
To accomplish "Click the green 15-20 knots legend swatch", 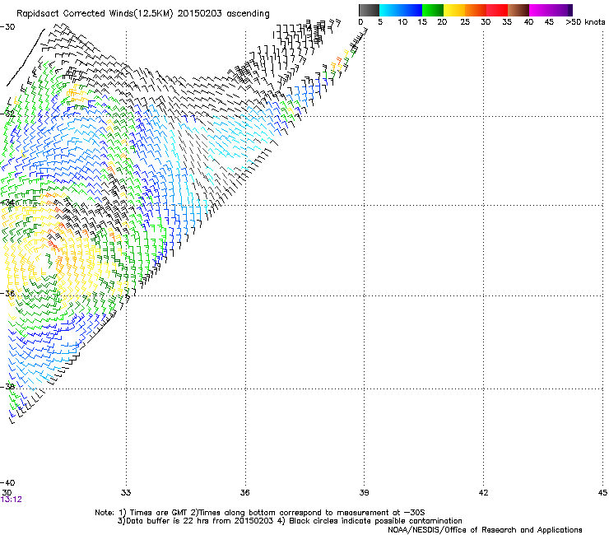I will click(433, 10).
